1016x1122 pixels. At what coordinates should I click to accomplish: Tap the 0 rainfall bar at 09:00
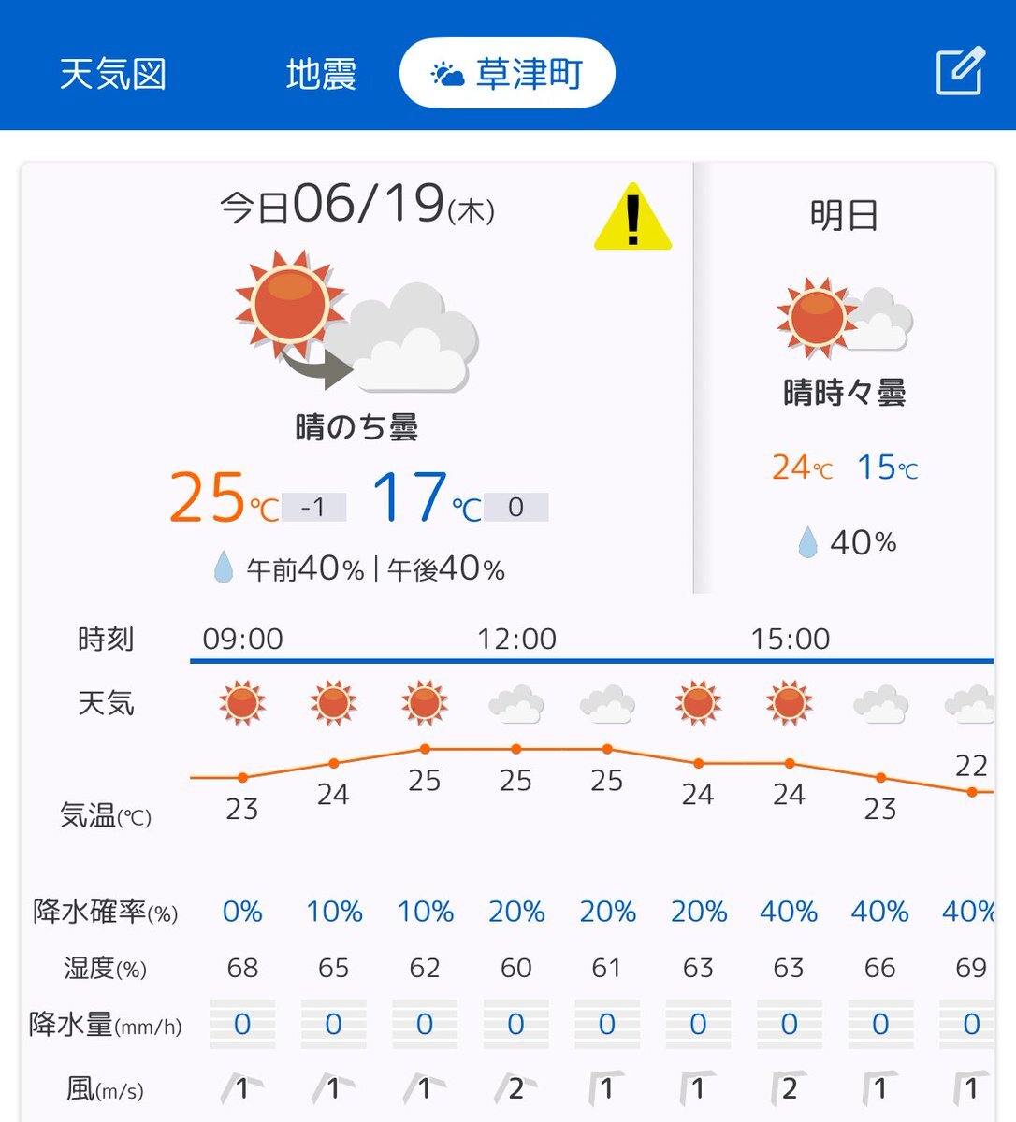coord(242,1024)
